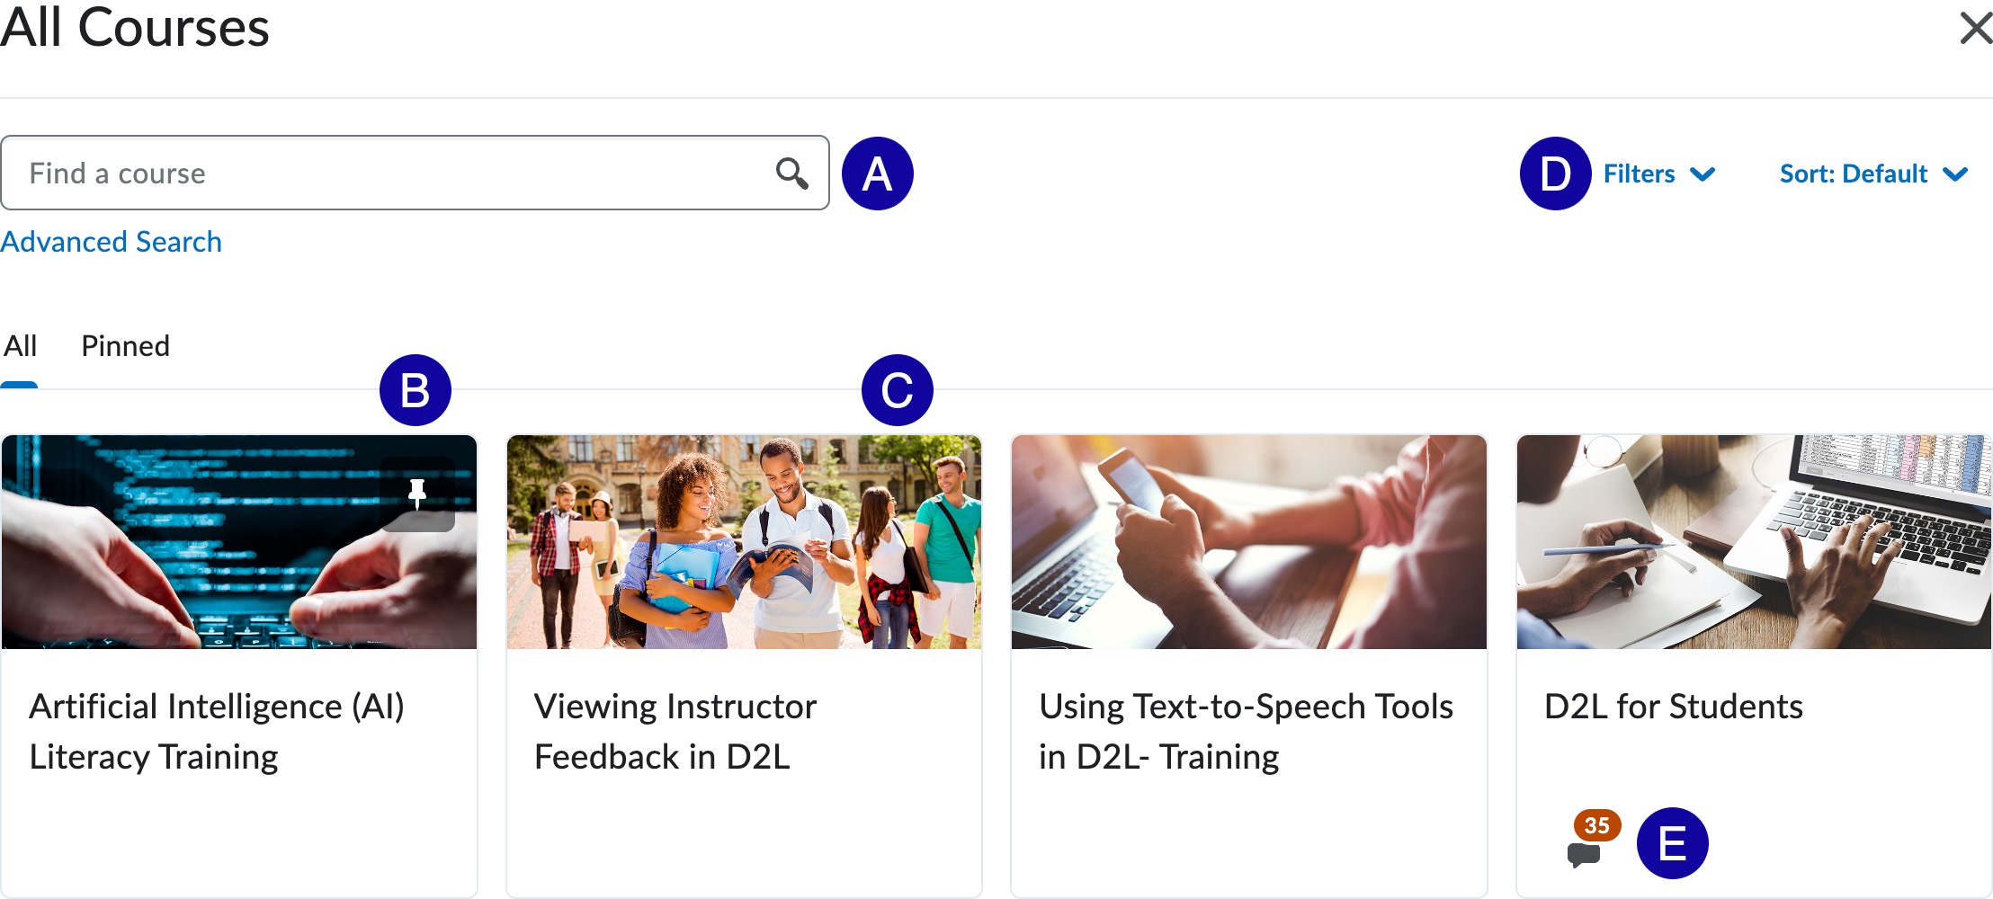1993x899 pixels.
Task: Open the Advanced Search link
Action: tap(111, 242)
